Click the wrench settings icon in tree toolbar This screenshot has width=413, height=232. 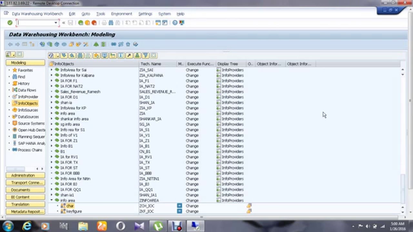click(129, 55)
